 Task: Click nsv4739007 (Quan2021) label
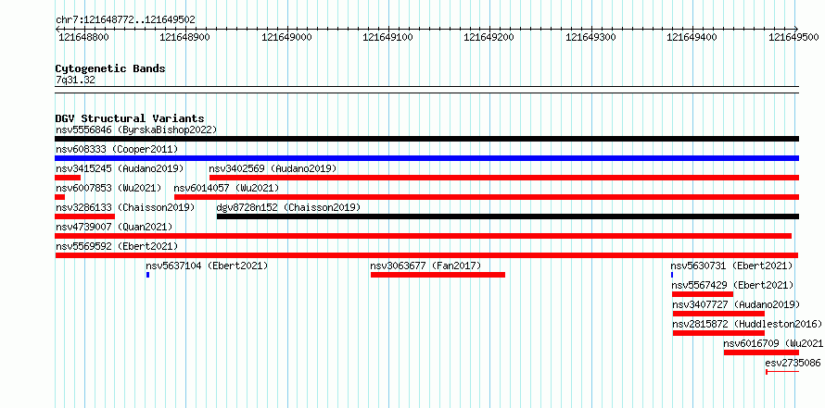tap(114, 227)
